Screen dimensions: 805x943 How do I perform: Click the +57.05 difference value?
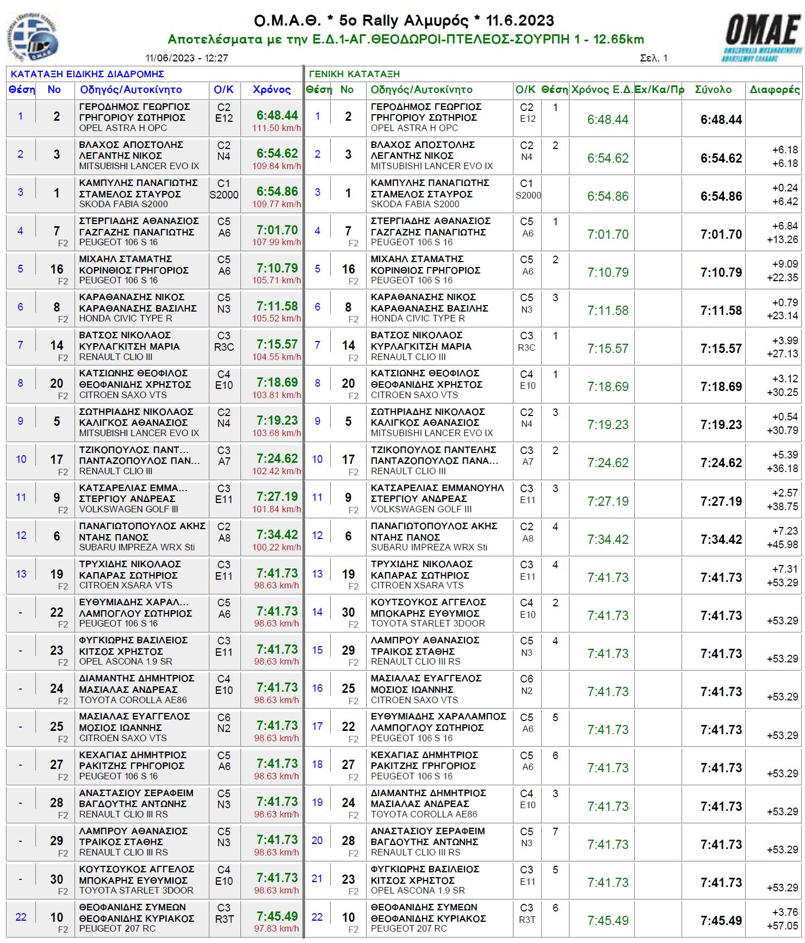(782, 926)
